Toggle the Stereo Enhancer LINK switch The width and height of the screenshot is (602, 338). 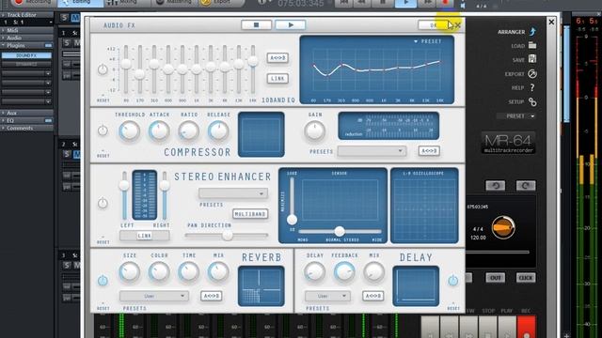[144, 236]
